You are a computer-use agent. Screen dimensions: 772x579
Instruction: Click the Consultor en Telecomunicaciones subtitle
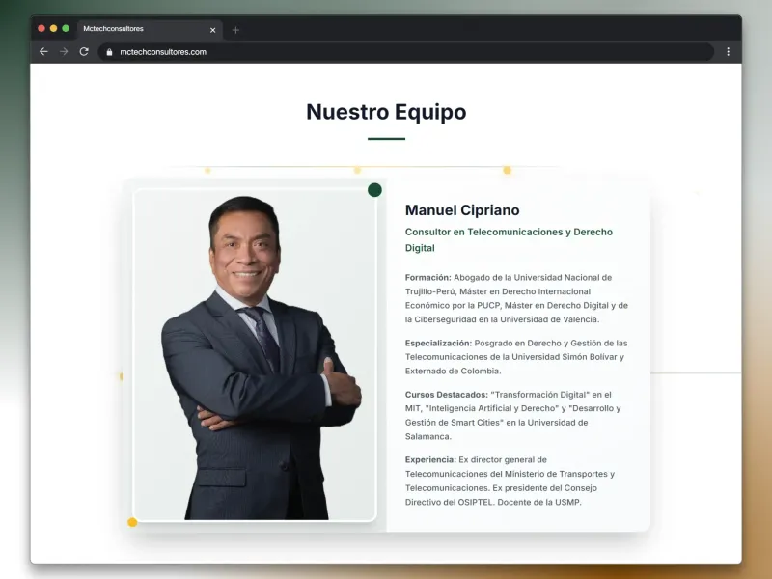pos(510,232)
